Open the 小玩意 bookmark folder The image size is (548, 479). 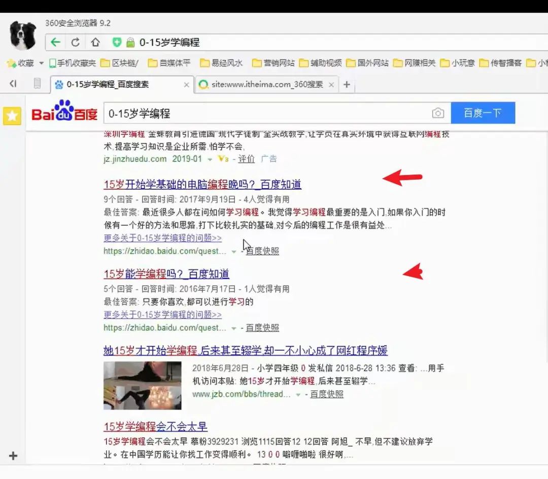458,63
